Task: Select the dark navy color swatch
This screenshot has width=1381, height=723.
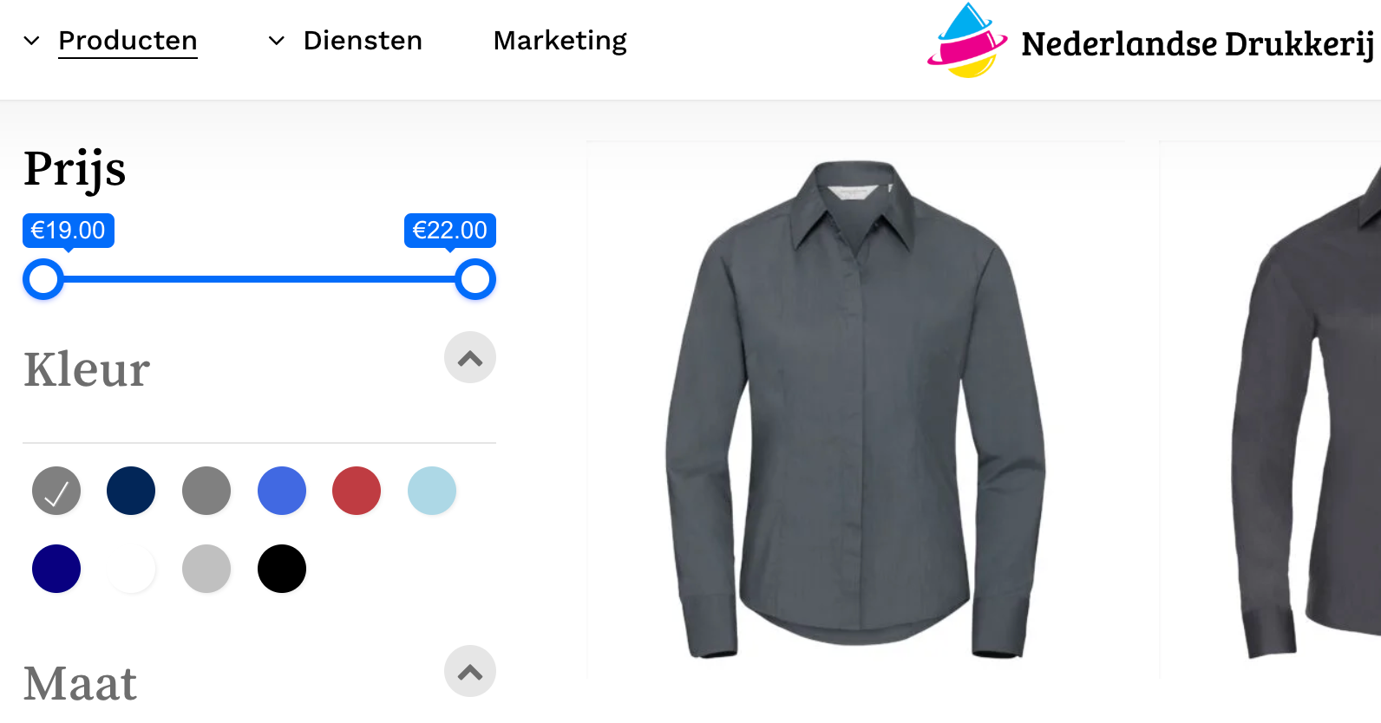Action: coord(131,491)
